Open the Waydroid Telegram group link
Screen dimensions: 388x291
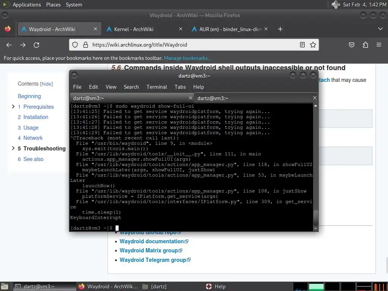(153, 260)
